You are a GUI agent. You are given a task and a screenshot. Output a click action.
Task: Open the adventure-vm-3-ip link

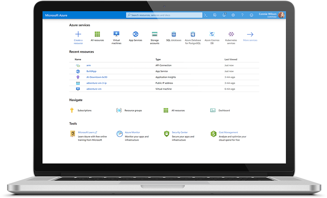click(96, 83)
